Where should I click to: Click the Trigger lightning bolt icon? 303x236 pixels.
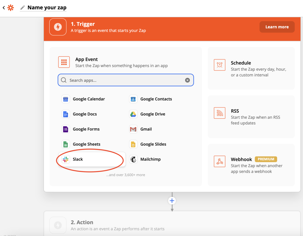[58, 27]
